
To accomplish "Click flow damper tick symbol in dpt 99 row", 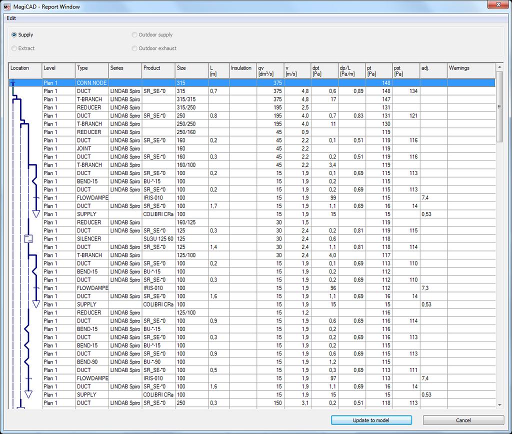I will coord(36,198).
